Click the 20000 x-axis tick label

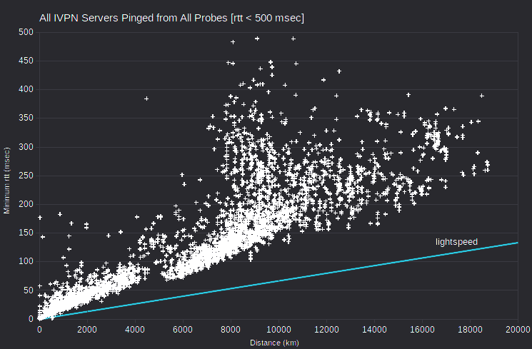pyautogui.click(x=518, y=330)
